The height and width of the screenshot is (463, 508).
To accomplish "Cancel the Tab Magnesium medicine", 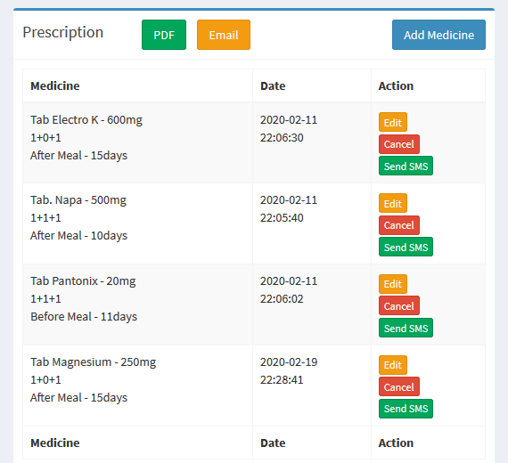I will click(x=399, y=386).
